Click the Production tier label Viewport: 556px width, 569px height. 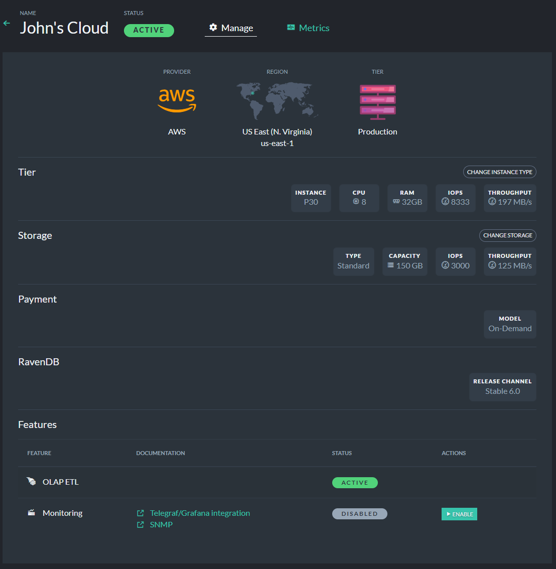click(377, 132)
